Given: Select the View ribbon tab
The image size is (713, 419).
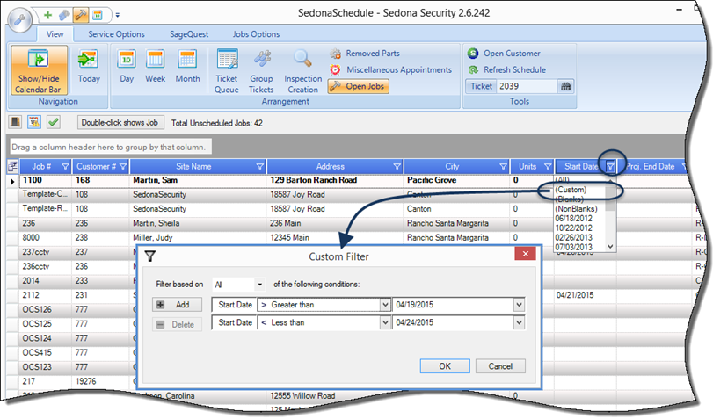Looking at the screenshot, I should (x=55, y=34).
